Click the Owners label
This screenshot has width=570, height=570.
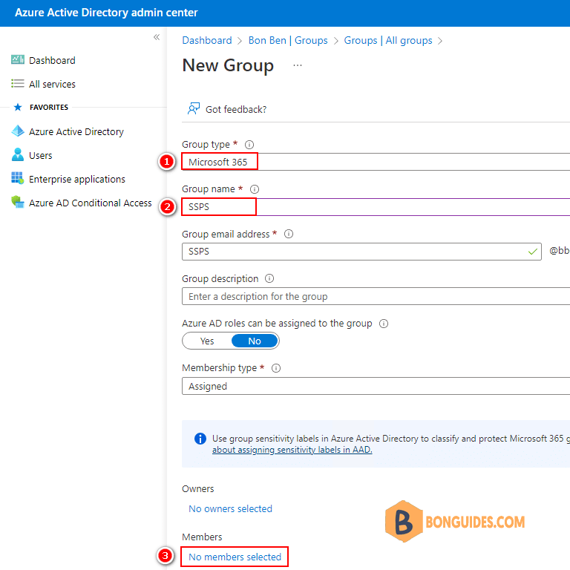pyautogui.click(x=197, y=488)
